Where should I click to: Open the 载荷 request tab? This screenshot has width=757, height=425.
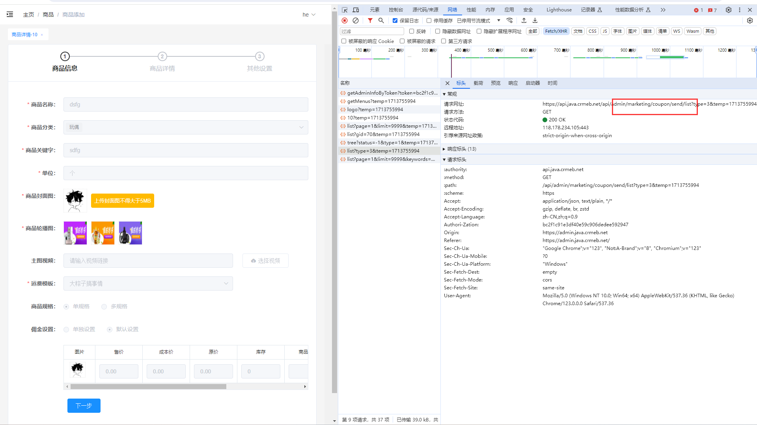[478, 83]
